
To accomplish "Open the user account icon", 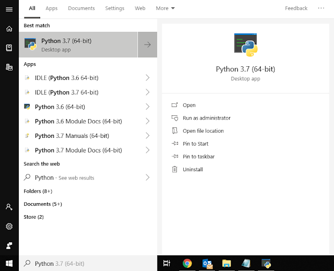I will pyautogui.click(x=9, y=207).
